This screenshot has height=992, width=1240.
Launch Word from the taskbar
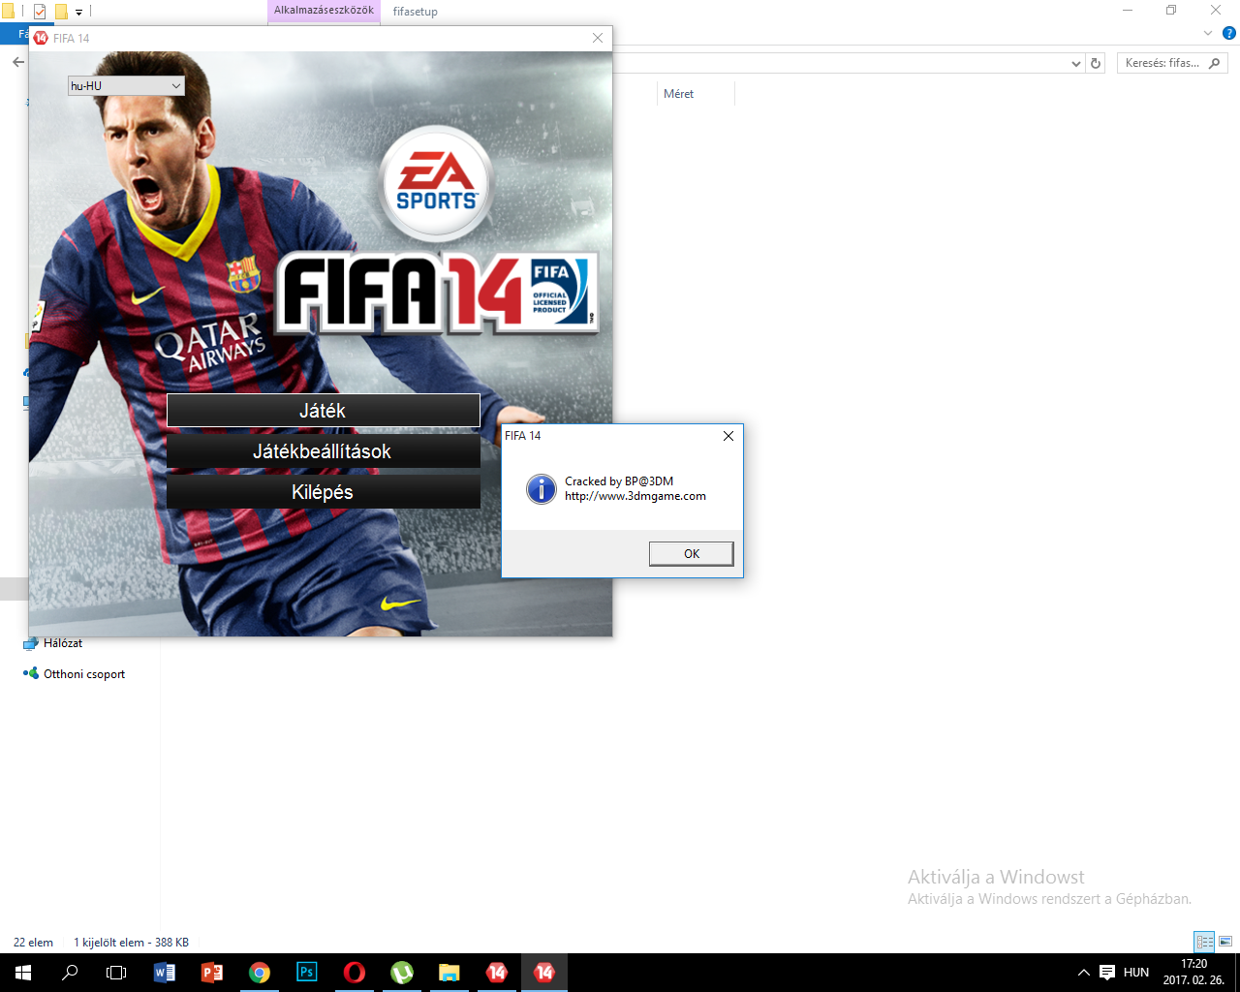click(x=165, y=973)
